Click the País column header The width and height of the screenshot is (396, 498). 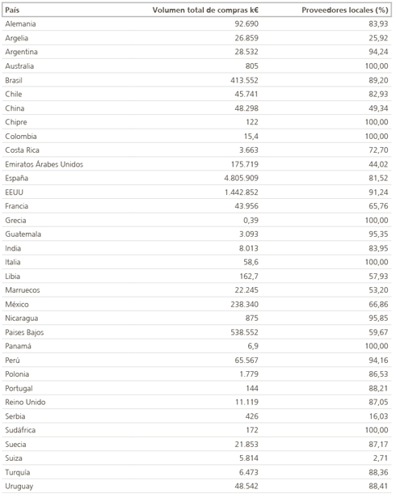click(12, 11)
